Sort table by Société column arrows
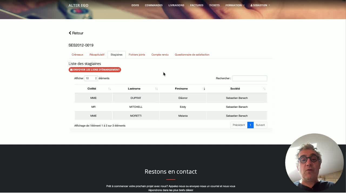The width and height of the screenshot is (346, 194). (x=264, y=89)
